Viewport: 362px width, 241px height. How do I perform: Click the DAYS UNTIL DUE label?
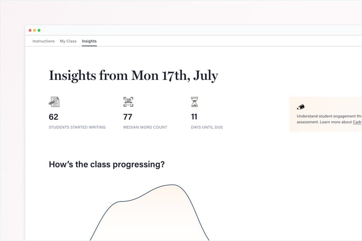point(207,127)
